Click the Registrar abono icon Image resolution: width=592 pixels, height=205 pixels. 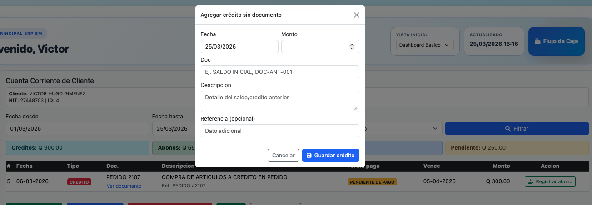click(x=531, y=181)
